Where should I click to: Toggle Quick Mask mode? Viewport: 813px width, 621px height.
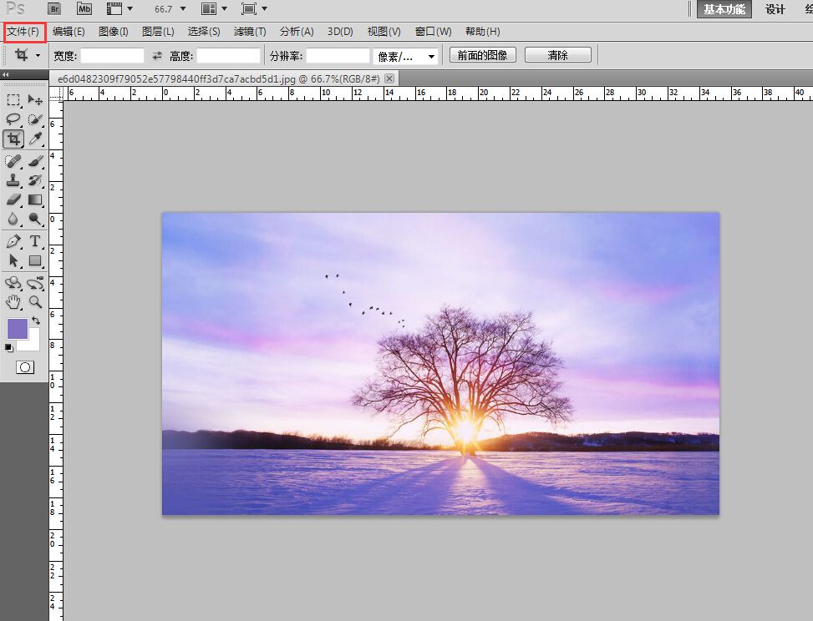pos(25,367)
